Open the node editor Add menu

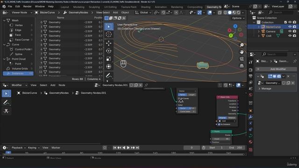click(53, 85)
